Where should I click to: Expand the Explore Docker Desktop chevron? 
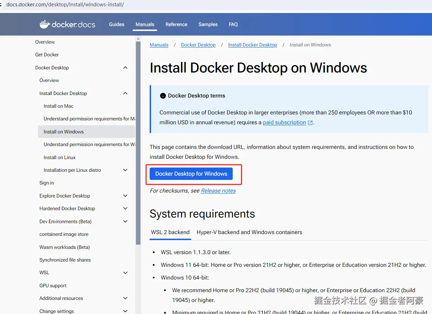125,196
